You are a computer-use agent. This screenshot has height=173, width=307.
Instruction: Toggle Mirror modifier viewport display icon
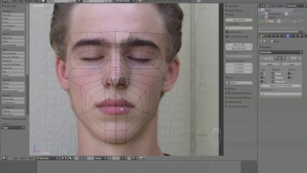pyautogui.click(x=280, y=58)
